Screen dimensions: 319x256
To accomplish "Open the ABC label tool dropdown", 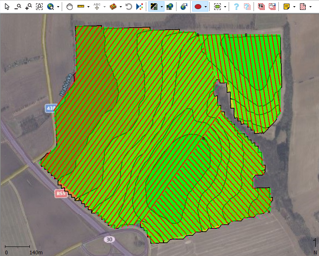I will coord(104,7).
